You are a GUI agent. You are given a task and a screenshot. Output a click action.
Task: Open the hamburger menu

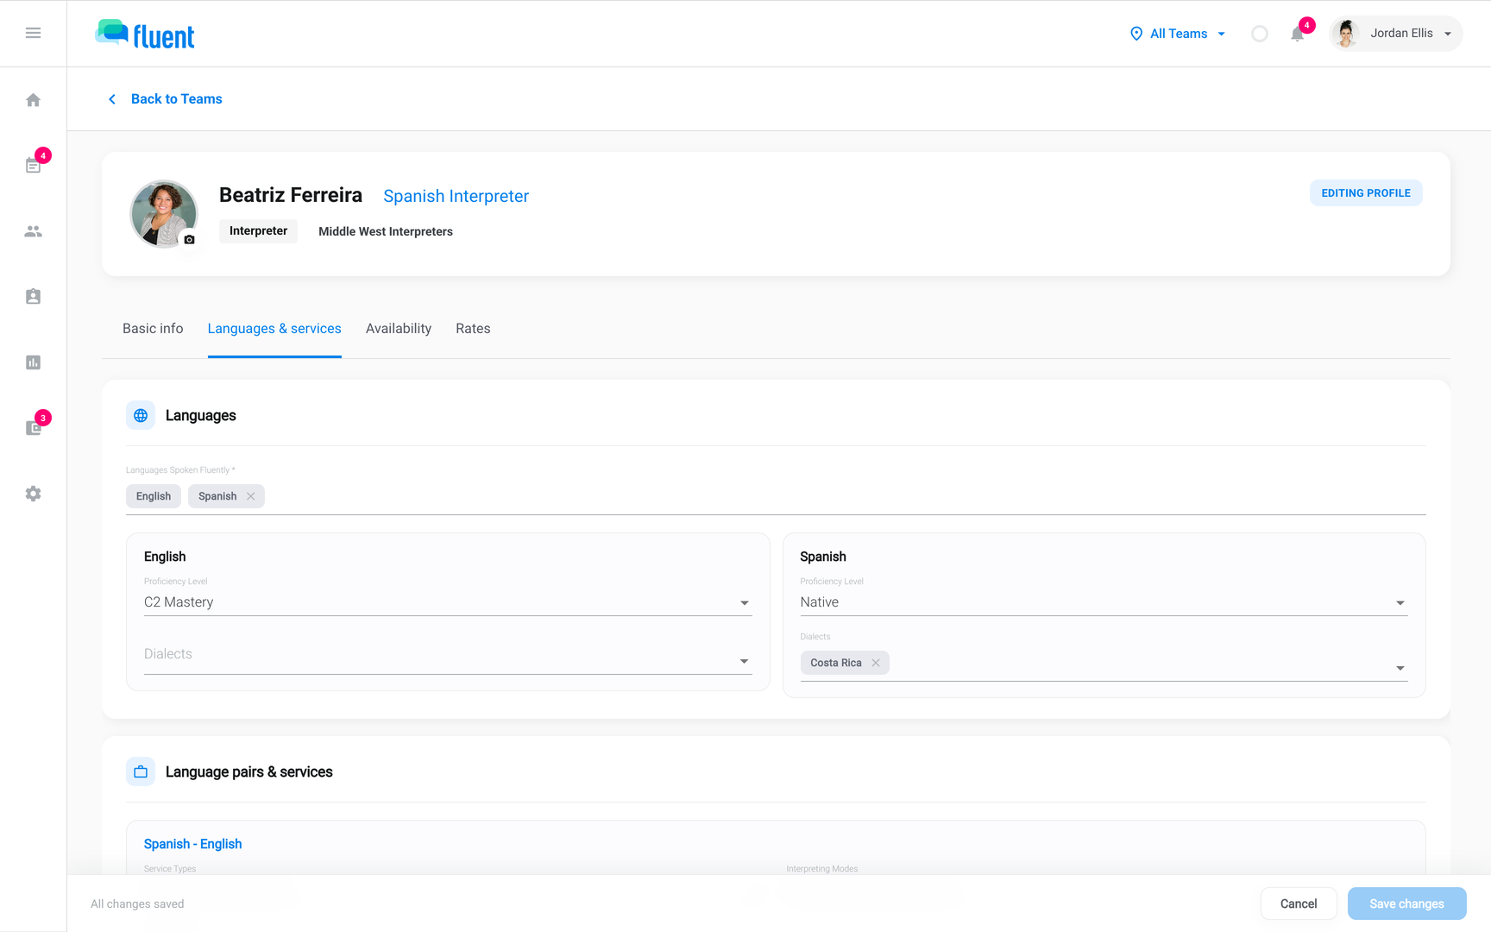33,33
